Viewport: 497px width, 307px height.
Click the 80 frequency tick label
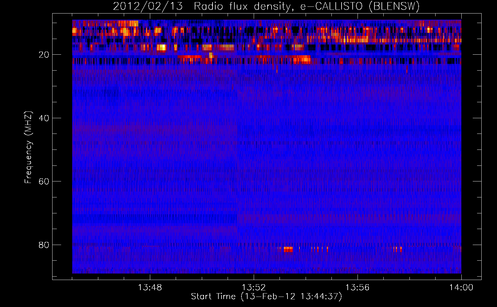(44, 245)
